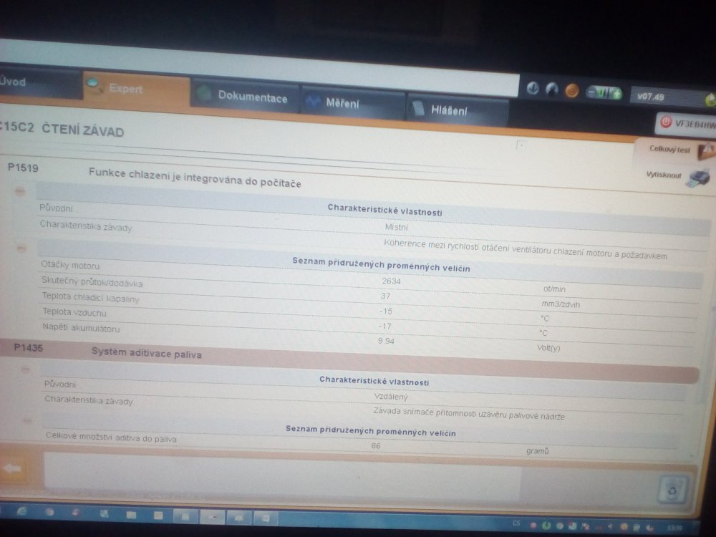Click the battery voltage value 9.94
Viewport: 716px width, 537px height.
pyautogui.click(x=386, y=341)
